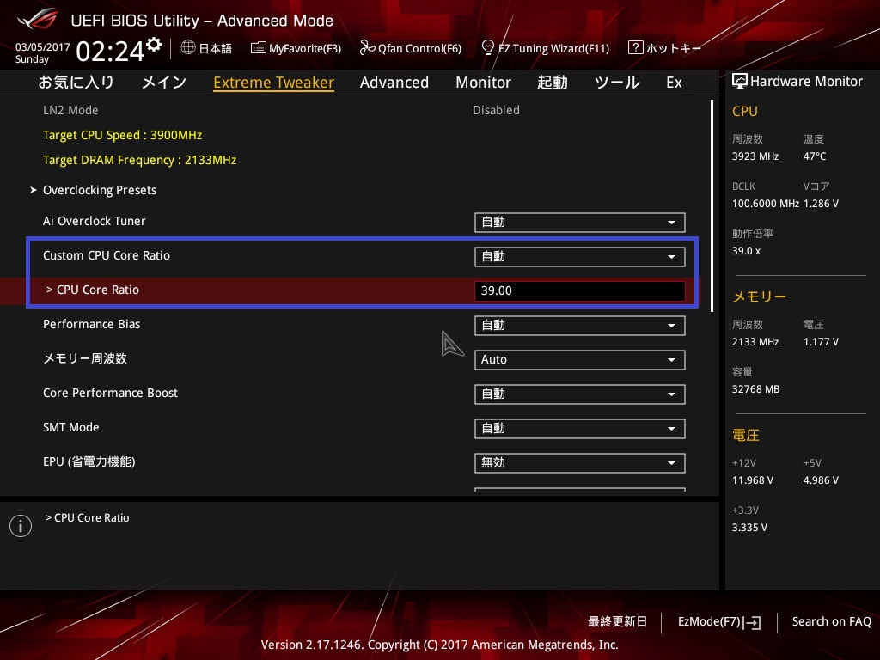Open Core Performance Boost dropdown
This screenshot has height=660, width=880.
tap(580, 394)
